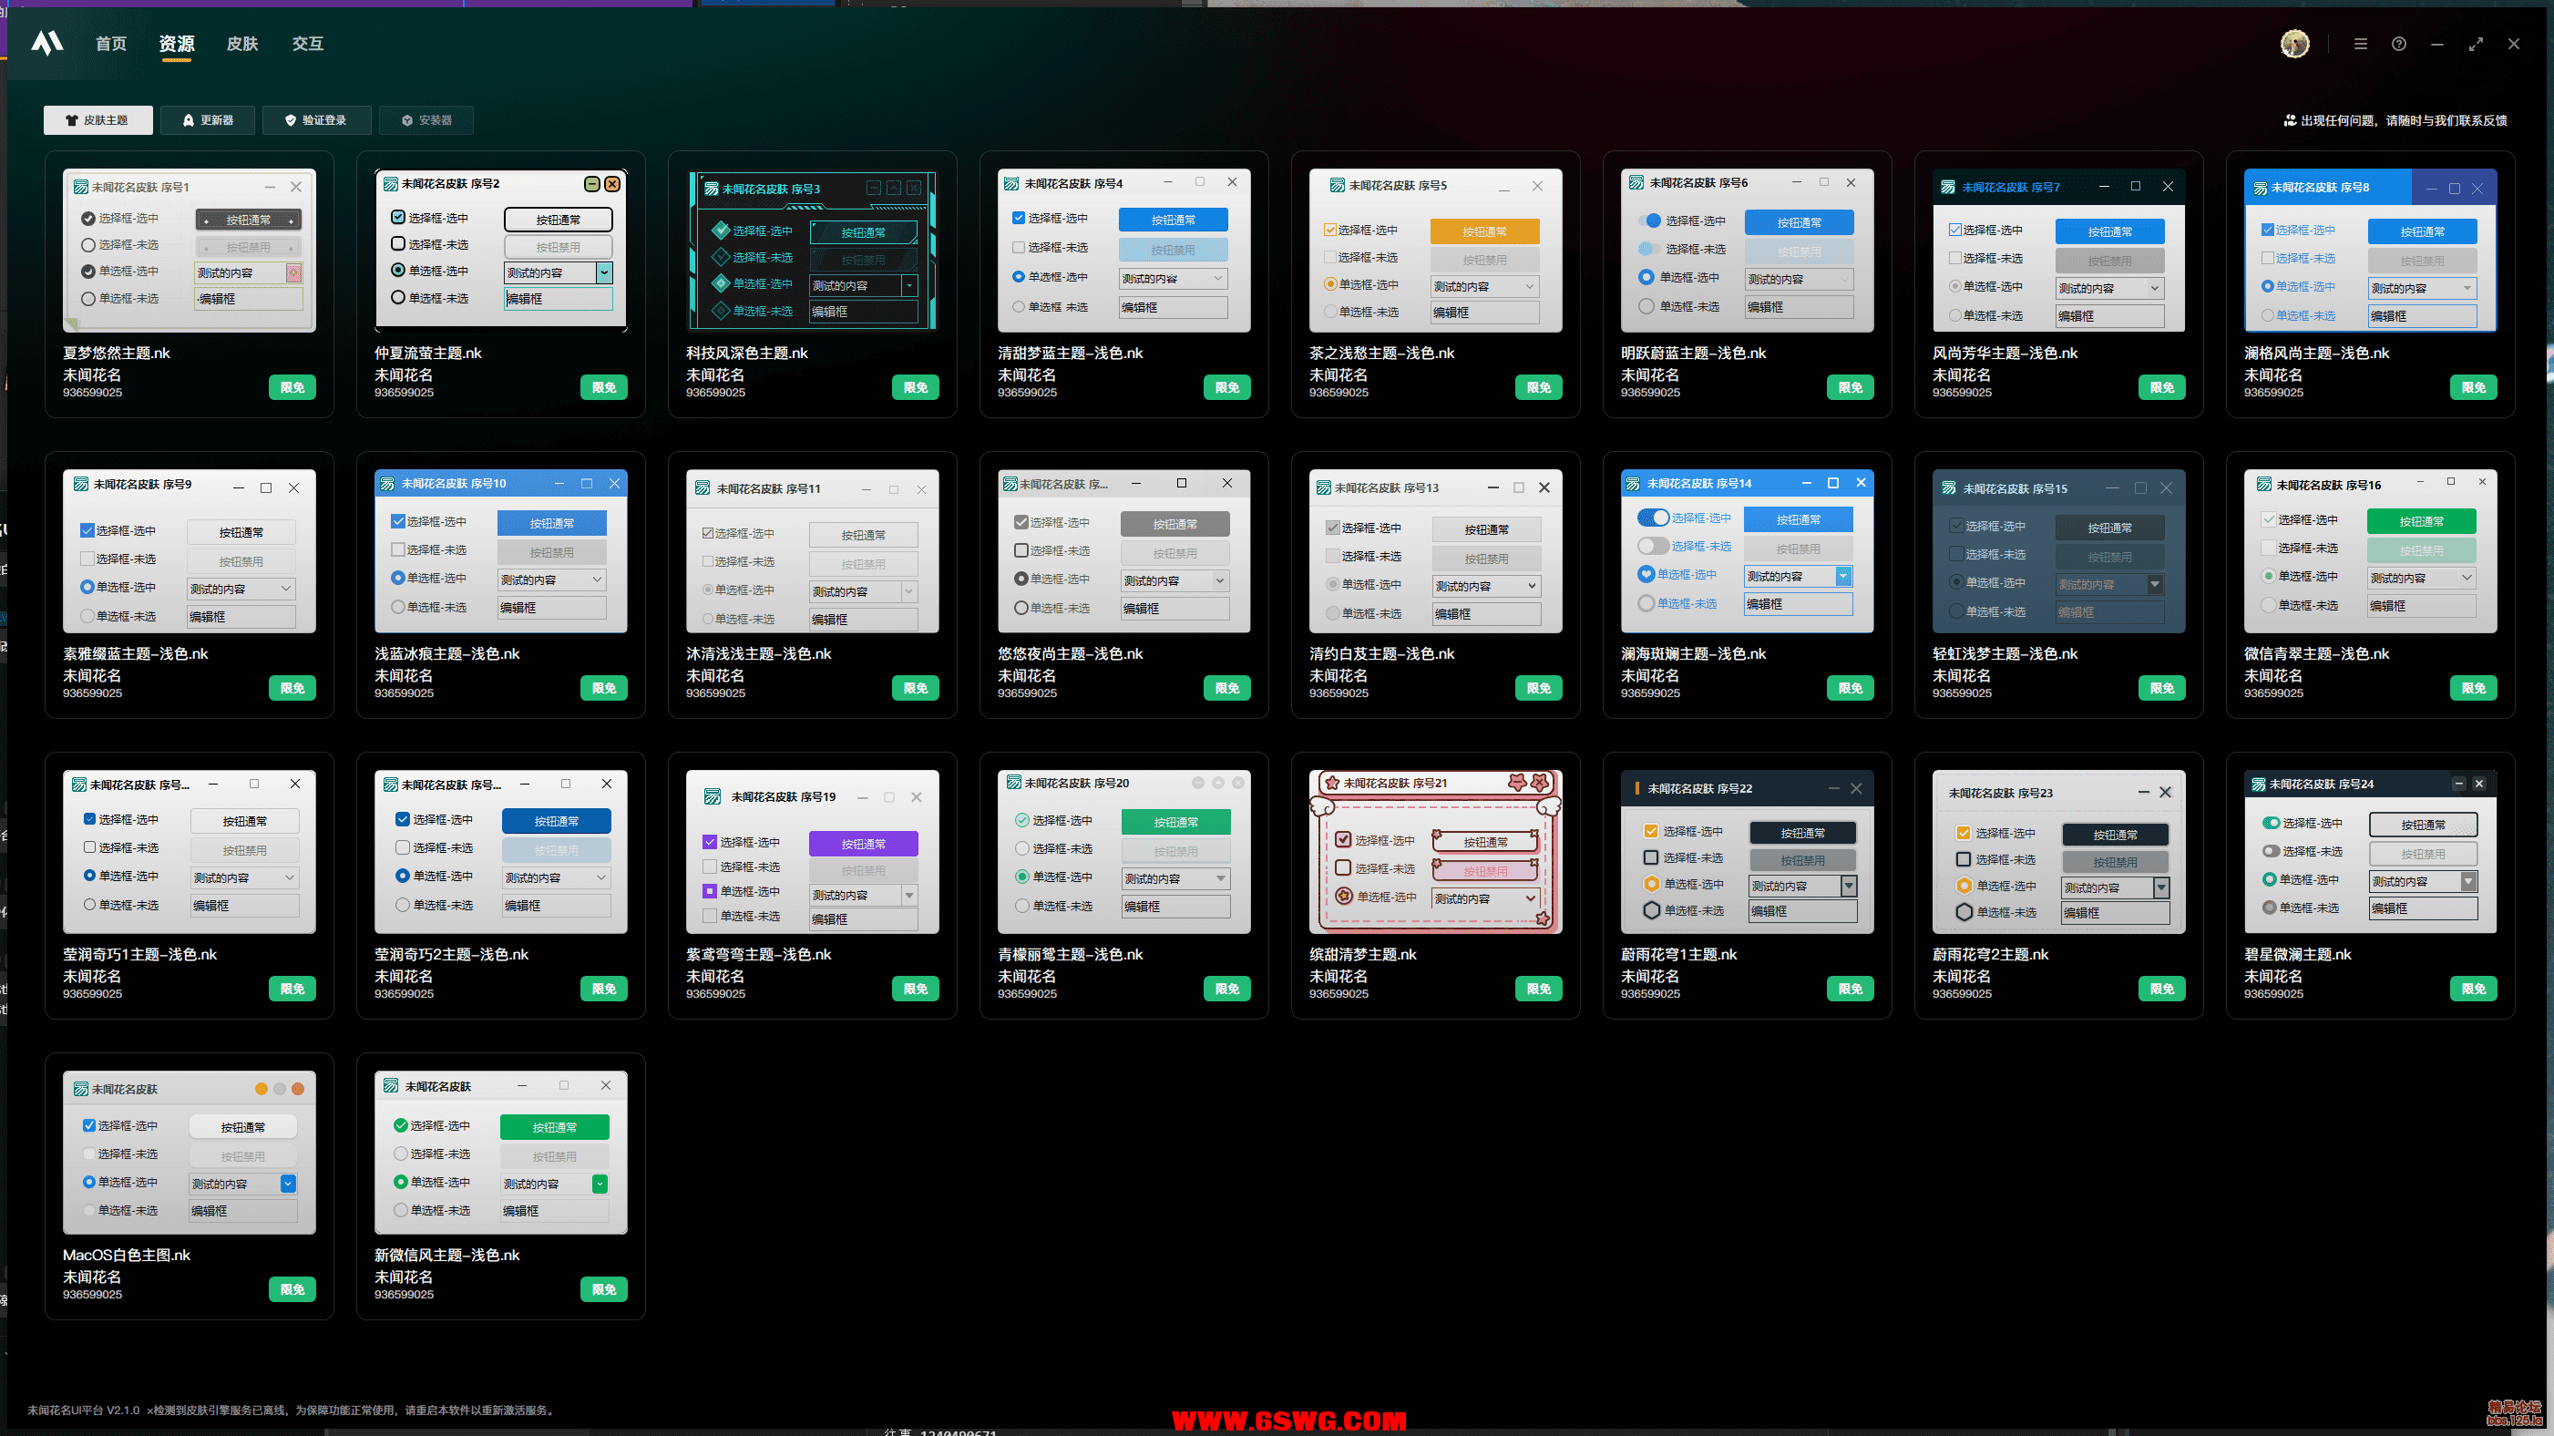Switch to the 皮肤 top menu

(242, 44)
